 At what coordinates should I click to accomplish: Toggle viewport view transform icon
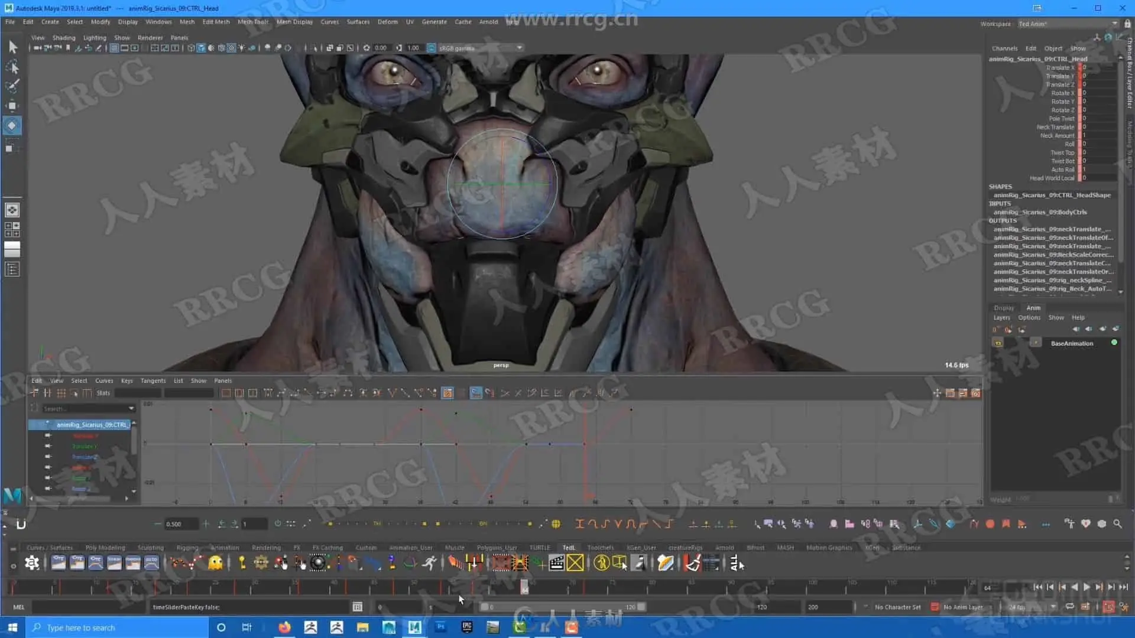click(431, 48)
